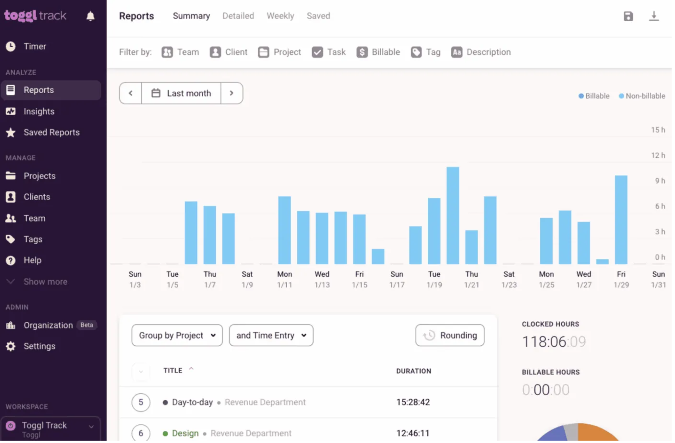Viewport: 675px width, 443px height.
Task: Sort by the Title column arrow
Action: 191,369
